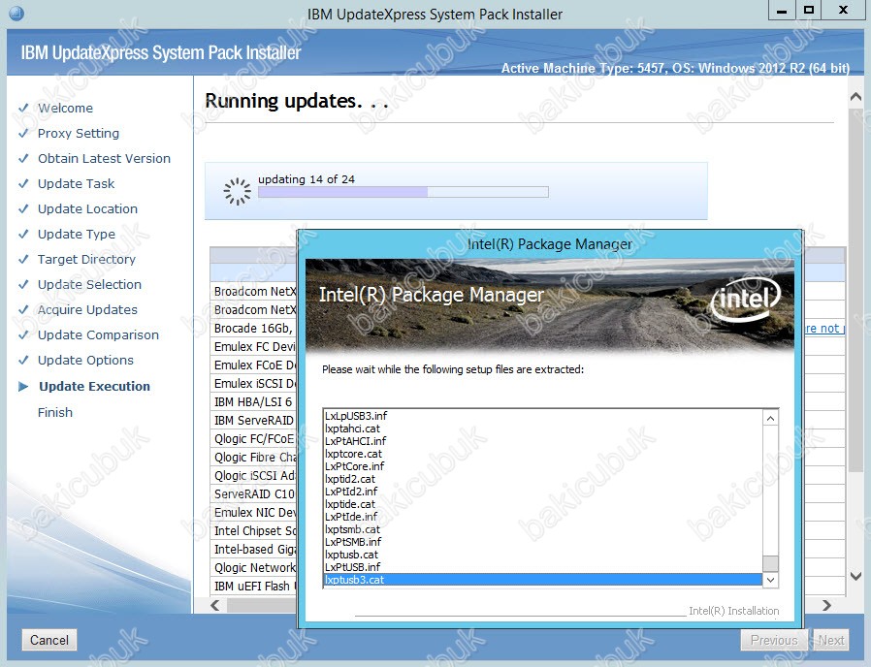Click the Update Execution arrow indicator
This screenshot has width=871, height=667.
click(23, 386)
